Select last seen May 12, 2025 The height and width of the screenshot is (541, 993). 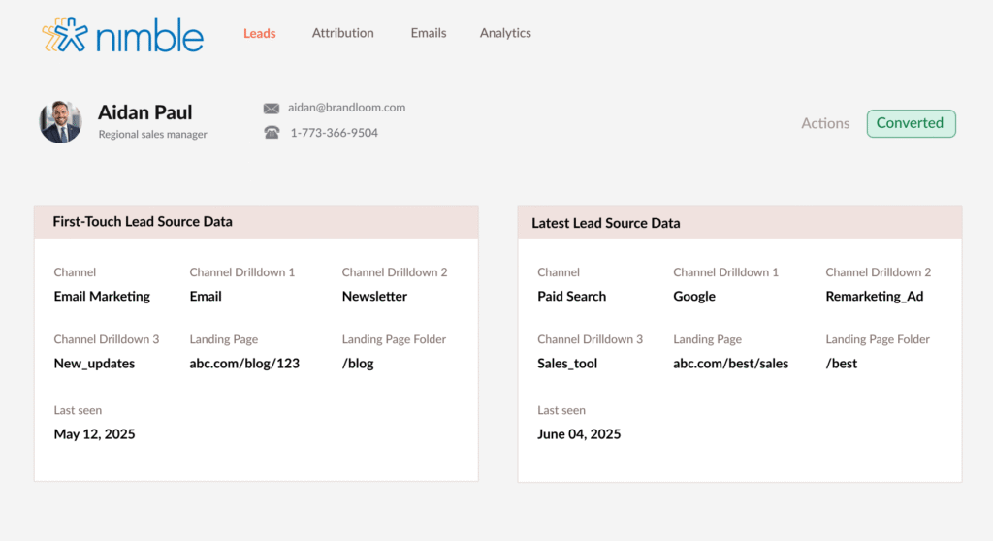(94, 434)
